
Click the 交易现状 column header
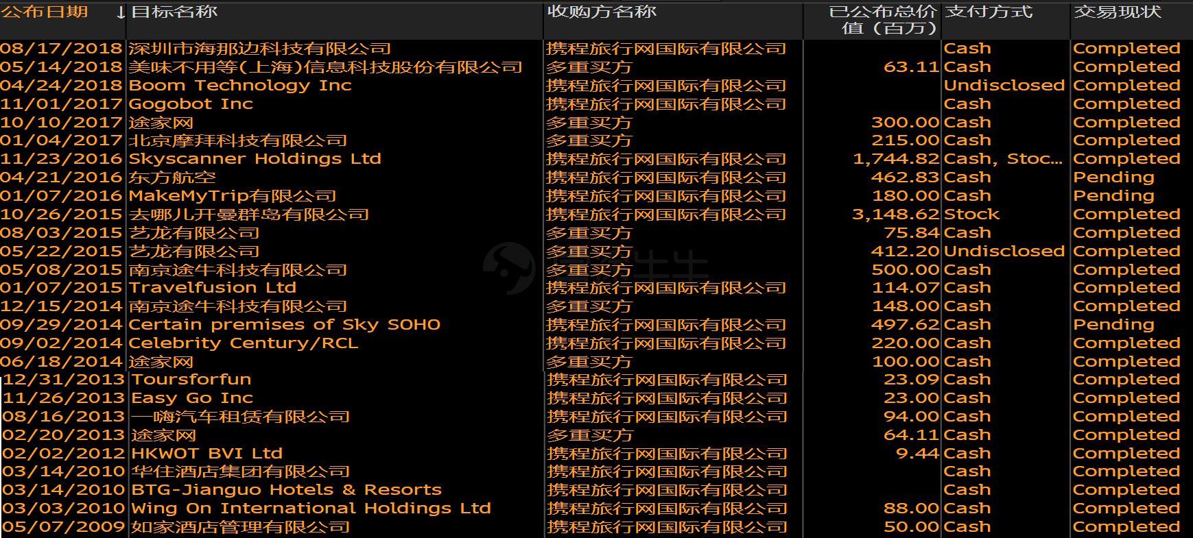[1118, 12]
